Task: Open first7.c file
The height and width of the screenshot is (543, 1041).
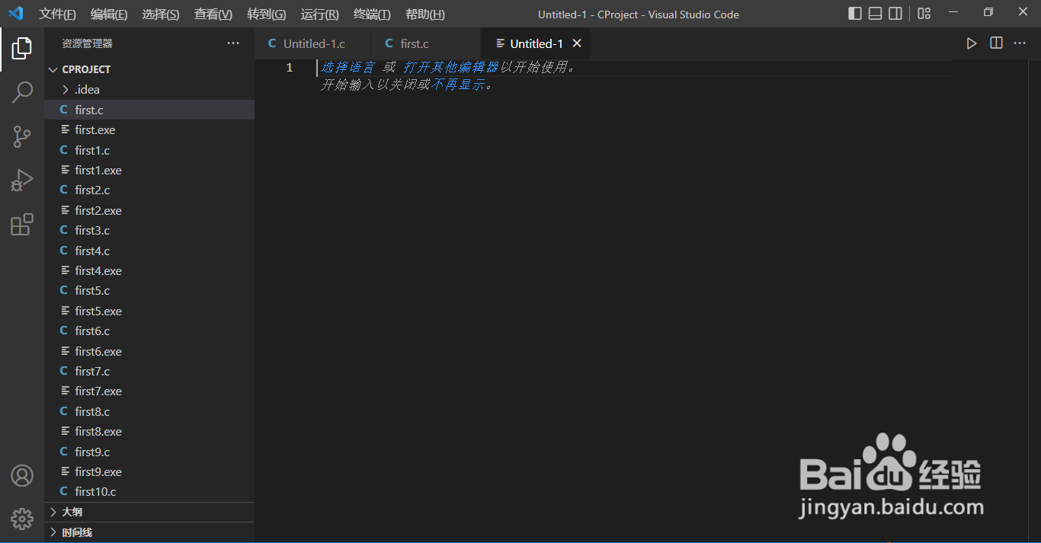Action: [149, 372]
